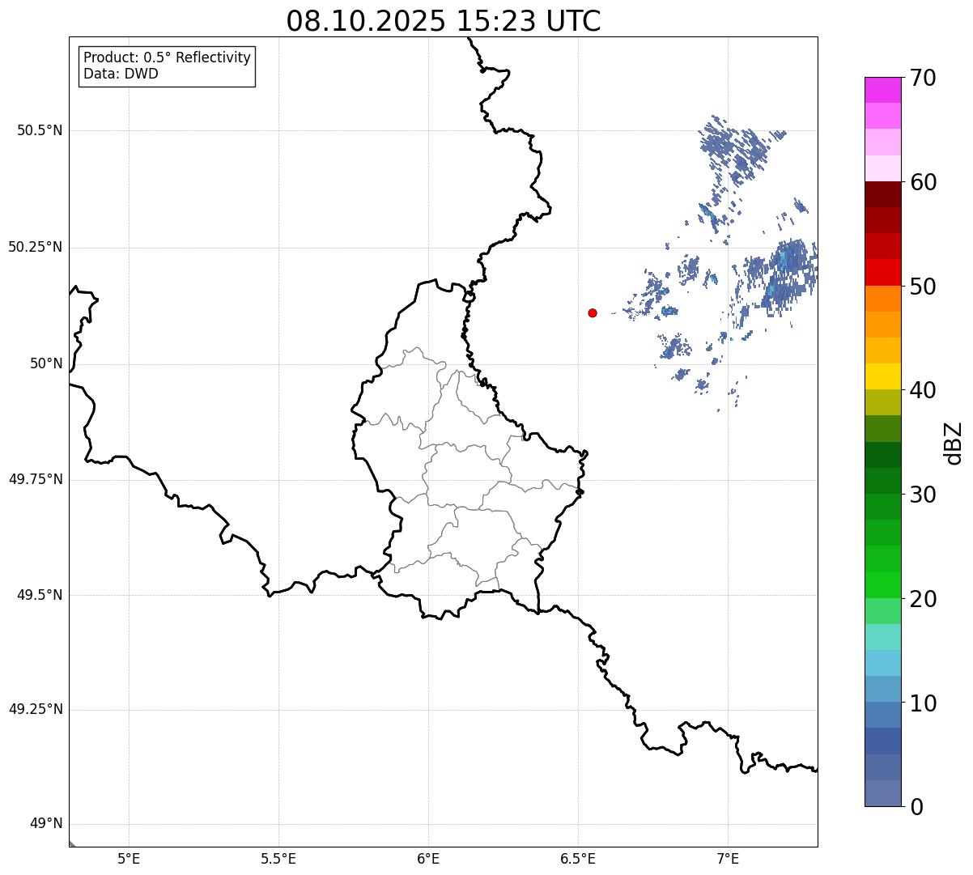973x875 pixels.
Task: Click the dBZ colorbar axis label
Action: (x=954, y=443)
